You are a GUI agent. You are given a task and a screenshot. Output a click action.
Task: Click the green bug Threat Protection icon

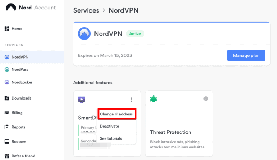coord(154,99)
